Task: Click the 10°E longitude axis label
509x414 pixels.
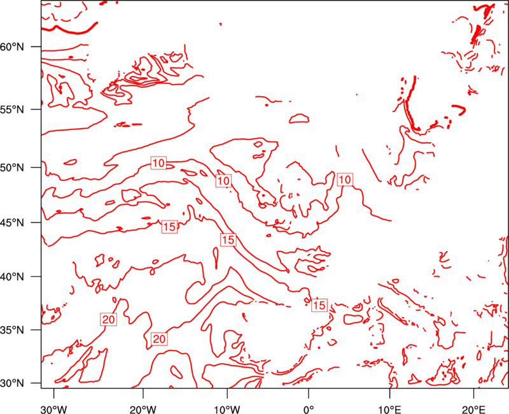Action: (389, 410)
